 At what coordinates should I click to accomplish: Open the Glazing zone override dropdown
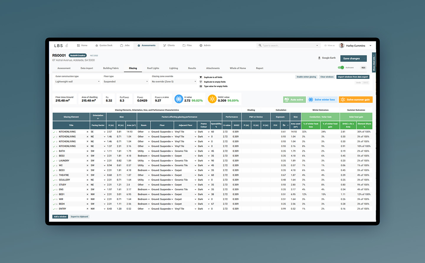pyautogui.click(x=174, y=82)
